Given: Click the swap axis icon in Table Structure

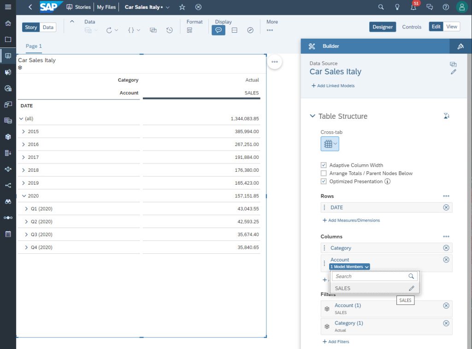Looking at the screenshot, I should tap(446, 116).
